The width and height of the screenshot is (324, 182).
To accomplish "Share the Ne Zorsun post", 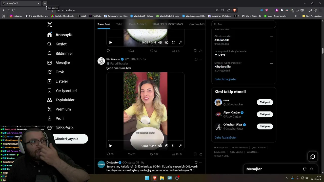I will point(201,154).
